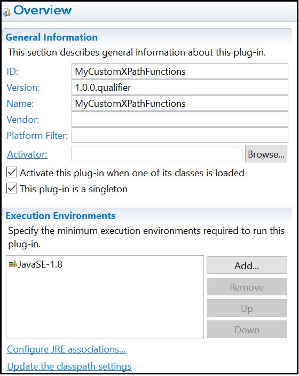This screenshot has height=376, width=299.
Task: Click the plug-in Overview icon
Action: coord(6,12)
